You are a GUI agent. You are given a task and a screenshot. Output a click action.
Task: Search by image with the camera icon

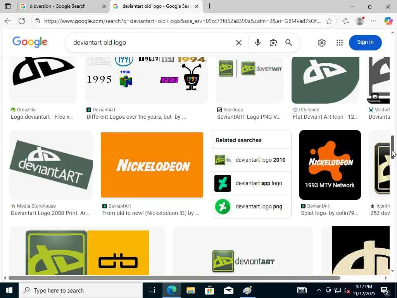(x=273, y=43)
